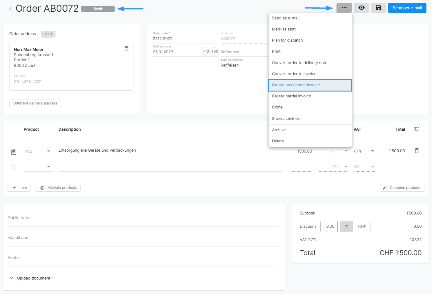Click the unit price 1500.00 field
This screenshot has width=432, height=294.
pyautogui.click(x=301, y=151)
